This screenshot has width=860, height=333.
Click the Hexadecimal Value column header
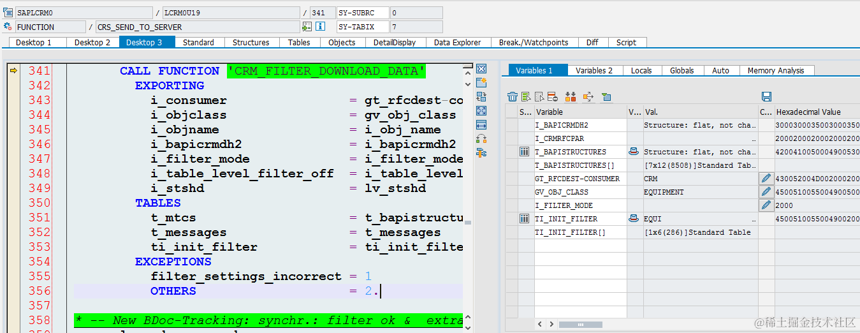pyautogui.click(x=817, y=112)
